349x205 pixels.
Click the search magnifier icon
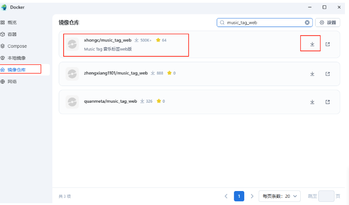pos(222,23)
